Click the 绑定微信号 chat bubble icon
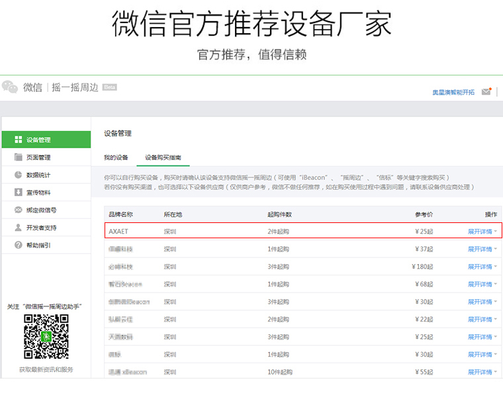The width and height of the screenshot is (503, 403). tap(19, 210)
